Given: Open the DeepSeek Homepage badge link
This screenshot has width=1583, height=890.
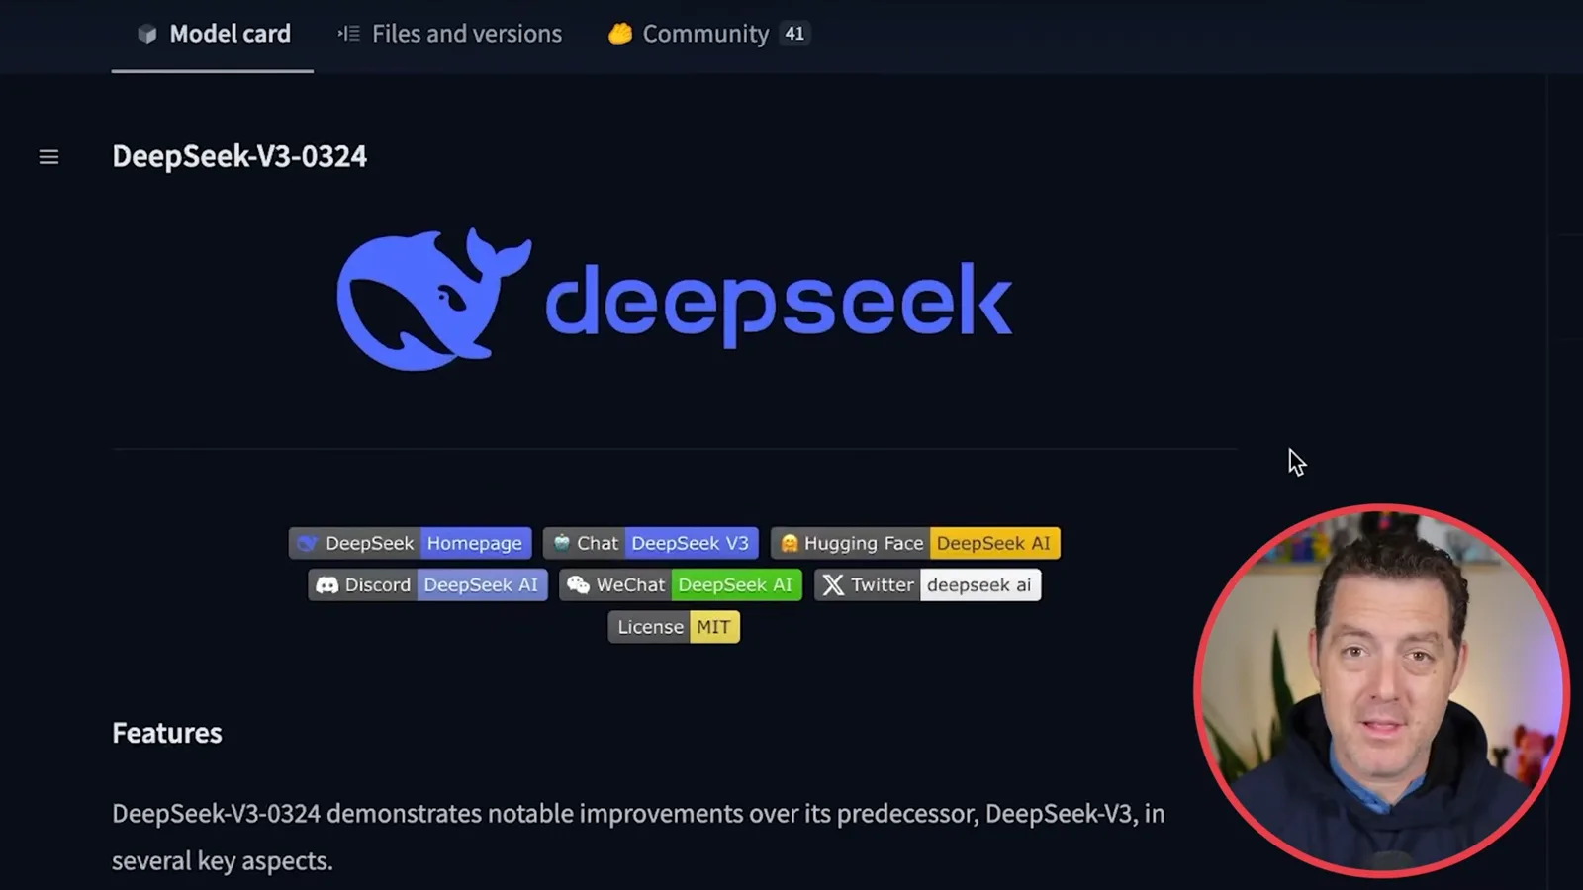Looking at the screenshot, I should tap(411, 543).
